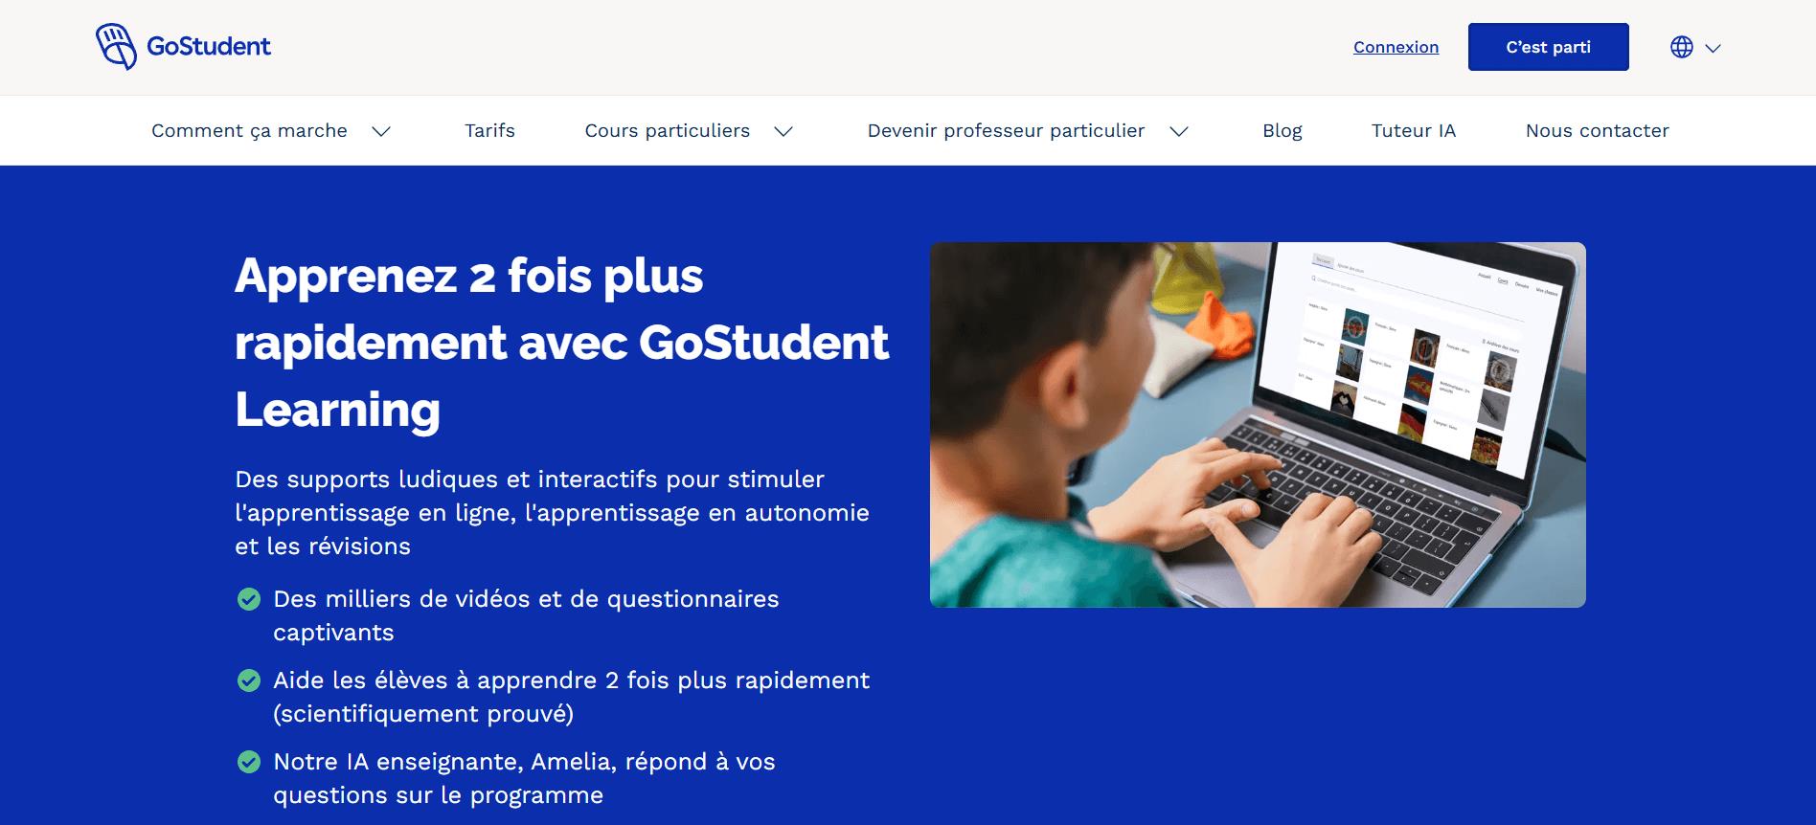Expand the 'Cours particuliers' dropdown arrow
This screenshot has width=1816, height=825.
coord(783,131)
